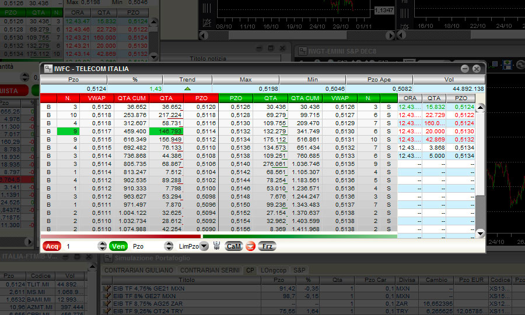
Task: Click highlighted green bid quantity 146.793
Action: tap(166, 131)
